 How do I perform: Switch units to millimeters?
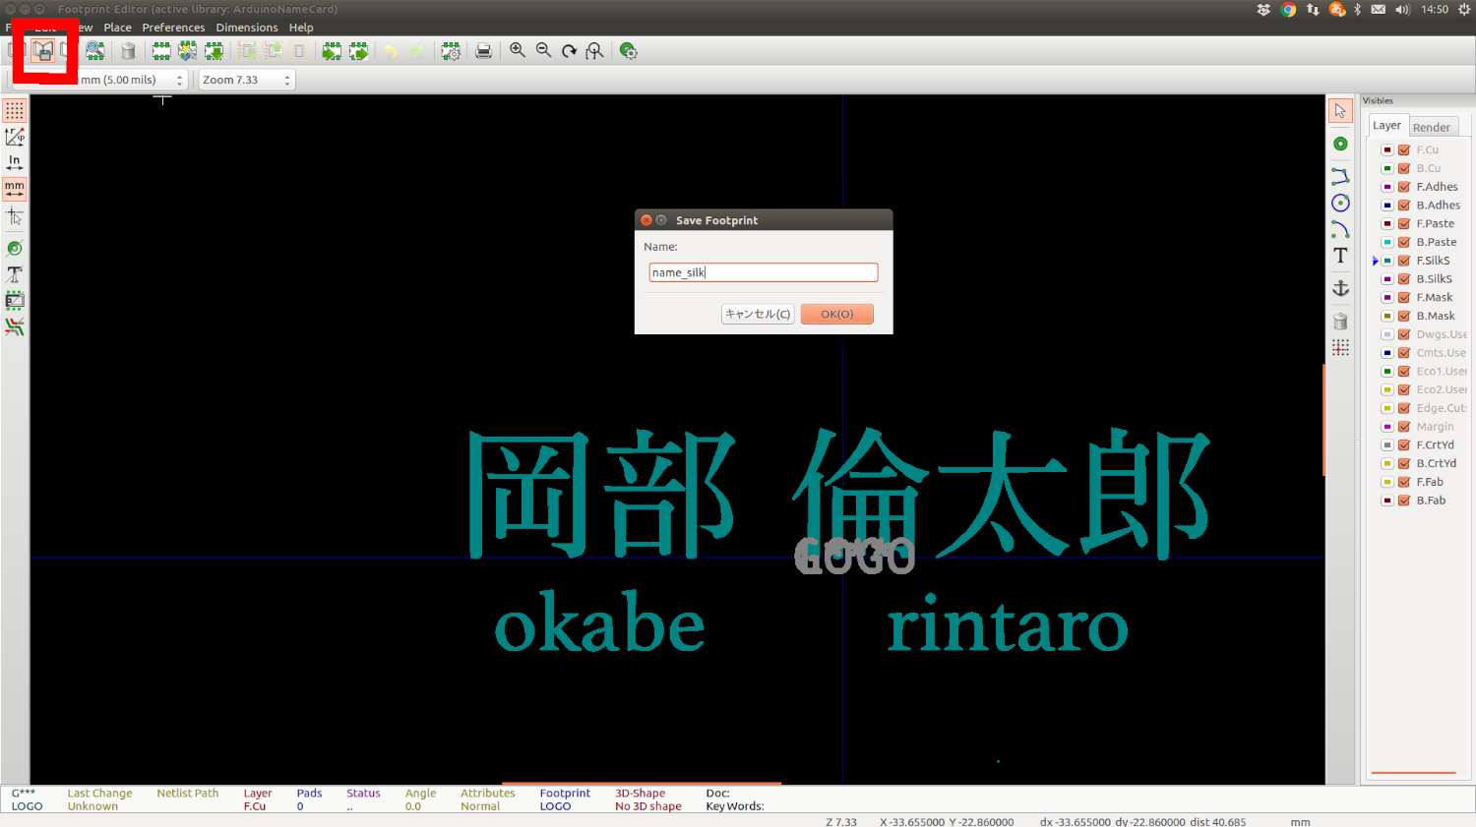click(15, 189)
